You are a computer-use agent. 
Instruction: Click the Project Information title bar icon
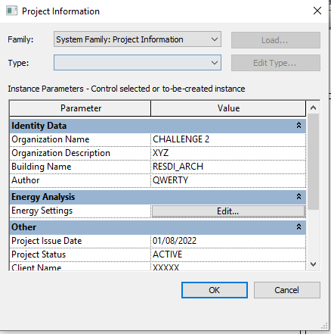11,11
